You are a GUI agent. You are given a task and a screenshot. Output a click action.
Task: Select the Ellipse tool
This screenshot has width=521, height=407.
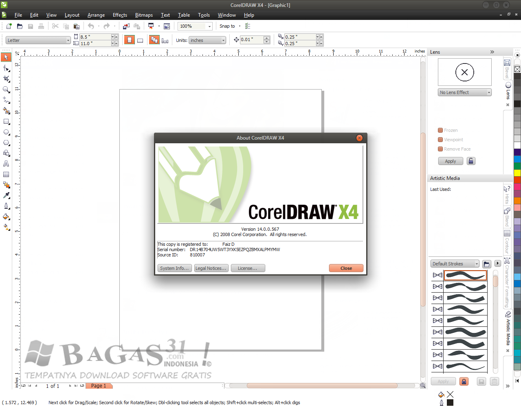(x=6, y=132)
